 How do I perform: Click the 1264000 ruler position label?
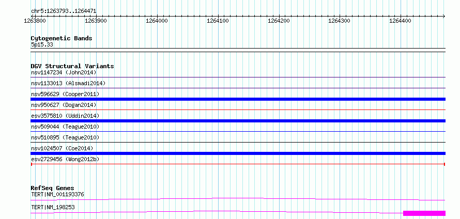pos(157,21)
